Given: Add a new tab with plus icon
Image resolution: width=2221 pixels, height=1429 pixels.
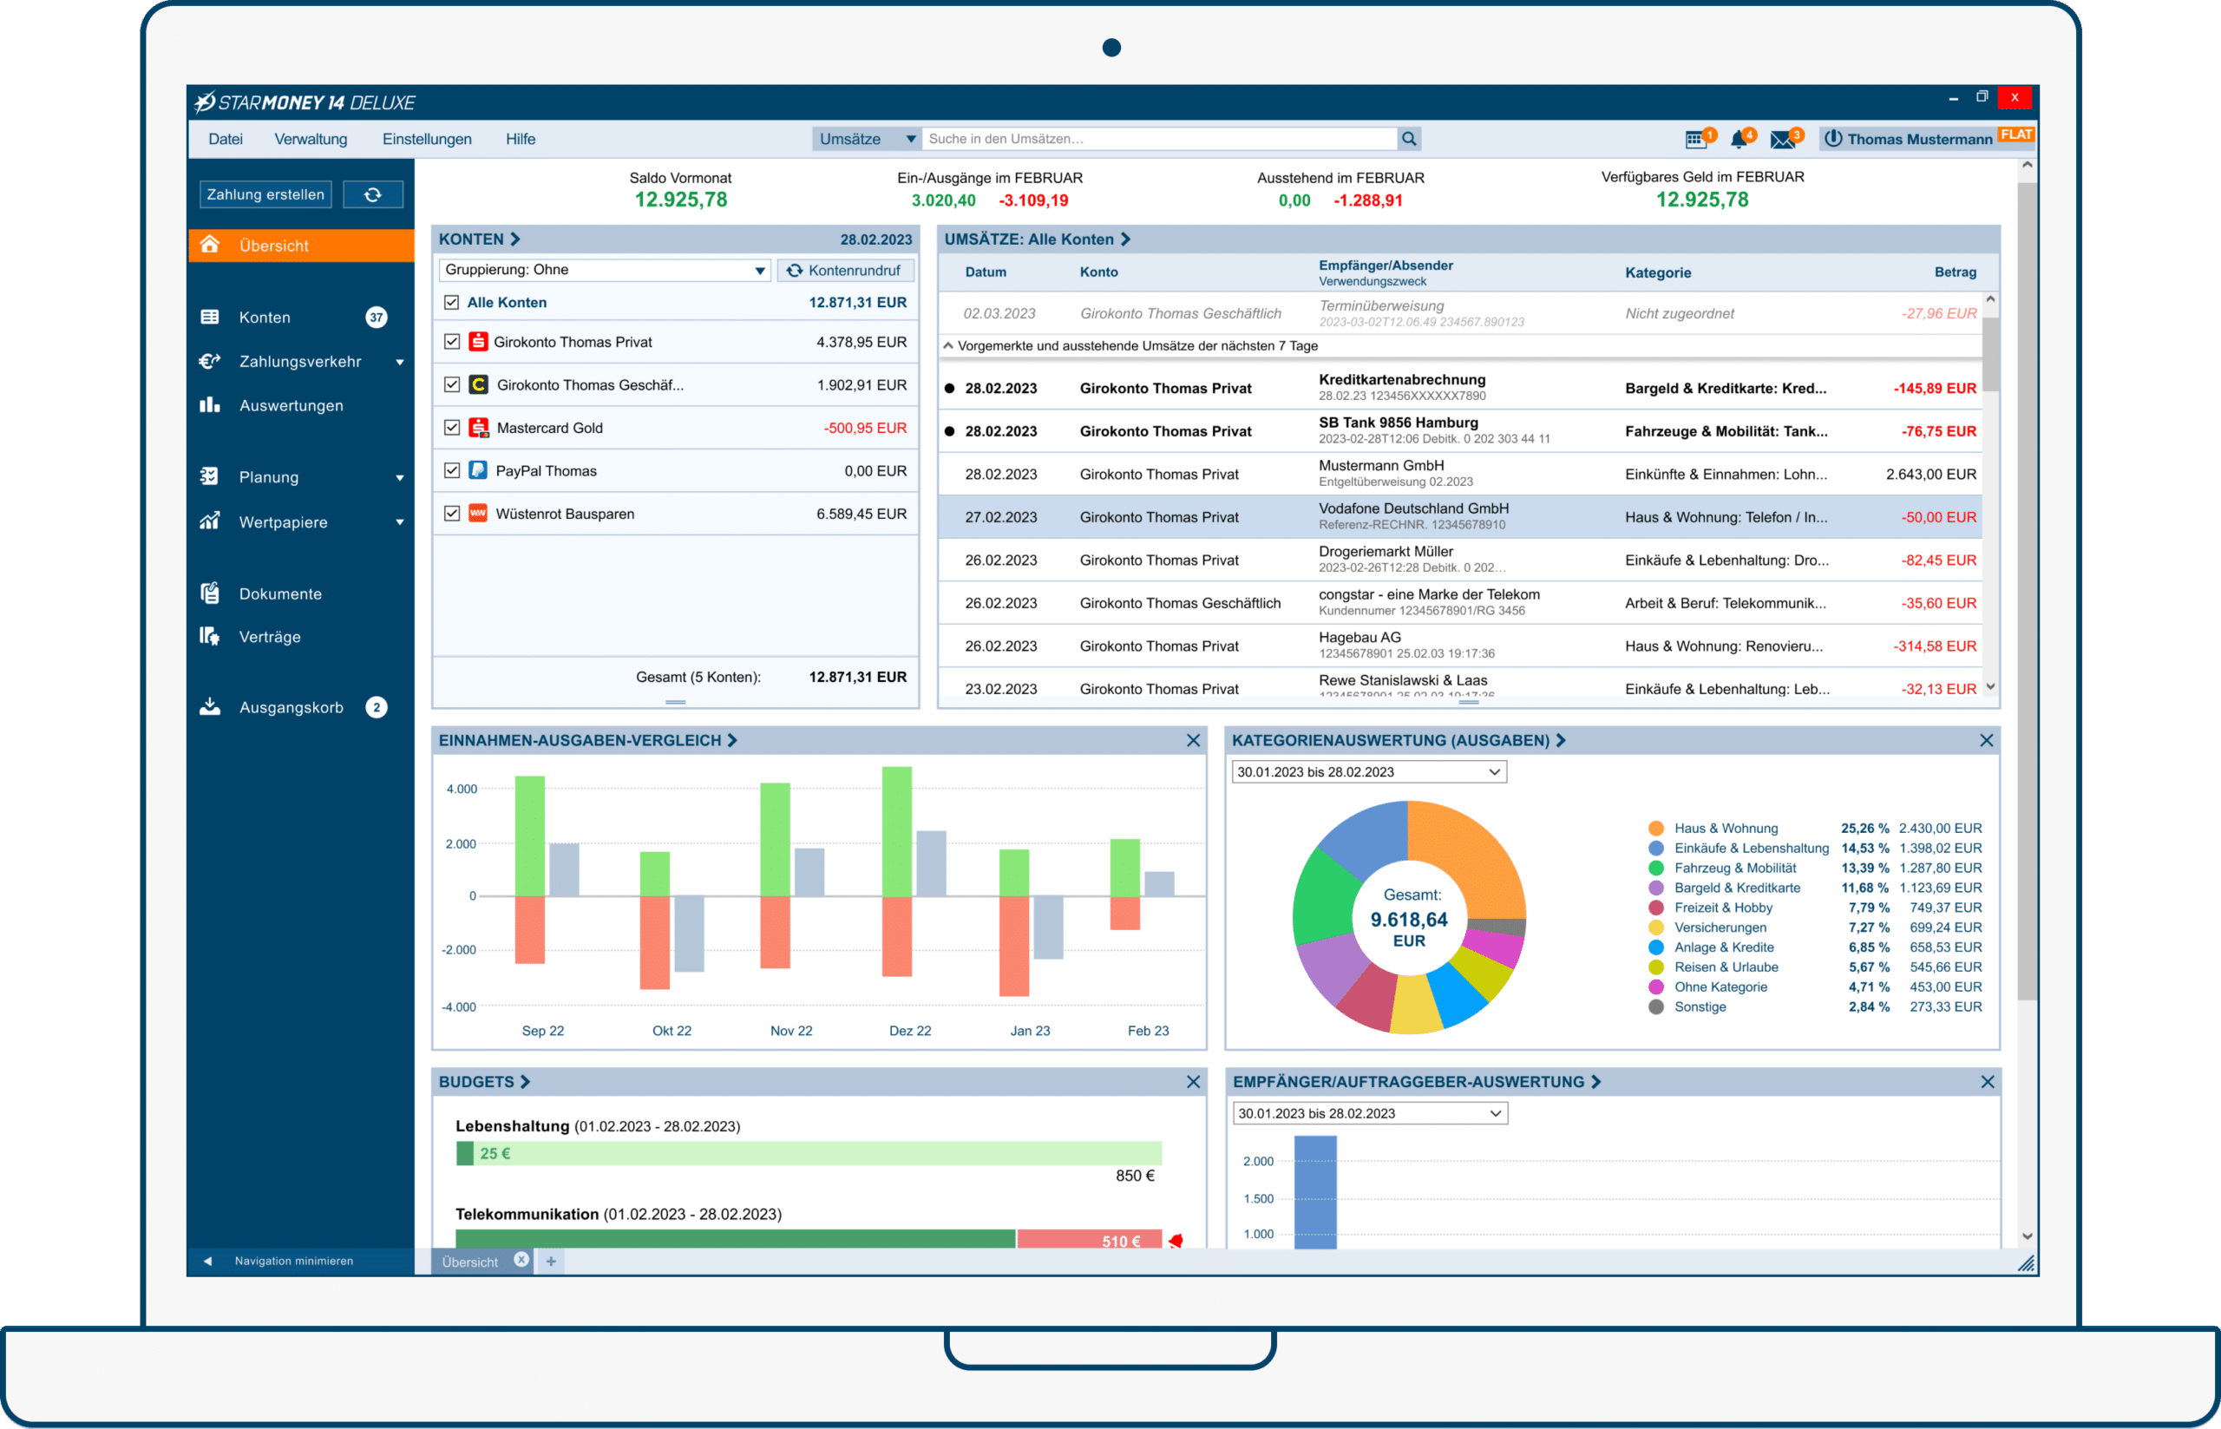Looking at the screenshot, I should pyautogui.click(x=551, y=1261).
